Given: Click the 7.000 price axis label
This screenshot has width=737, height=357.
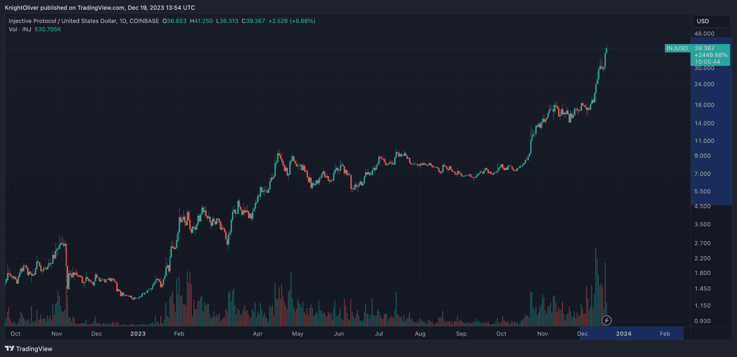Looking at the screenshot, I should tap(702, 174).
